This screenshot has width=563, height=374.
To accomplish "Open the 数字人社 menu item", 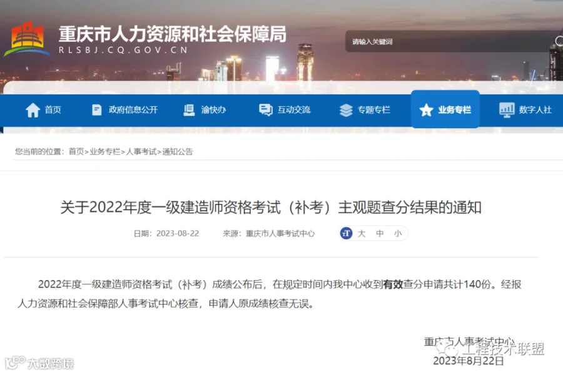I will (x=525, y=110).
